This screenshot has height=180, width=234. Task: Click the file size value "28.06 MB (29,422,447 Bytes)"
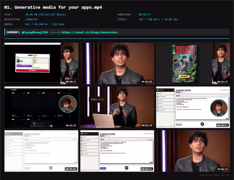pos(46,14)
